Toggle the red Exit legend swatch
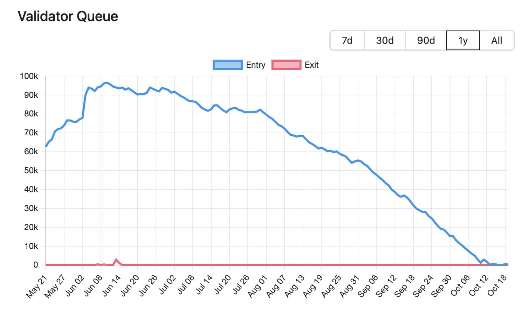 [286, 65]
